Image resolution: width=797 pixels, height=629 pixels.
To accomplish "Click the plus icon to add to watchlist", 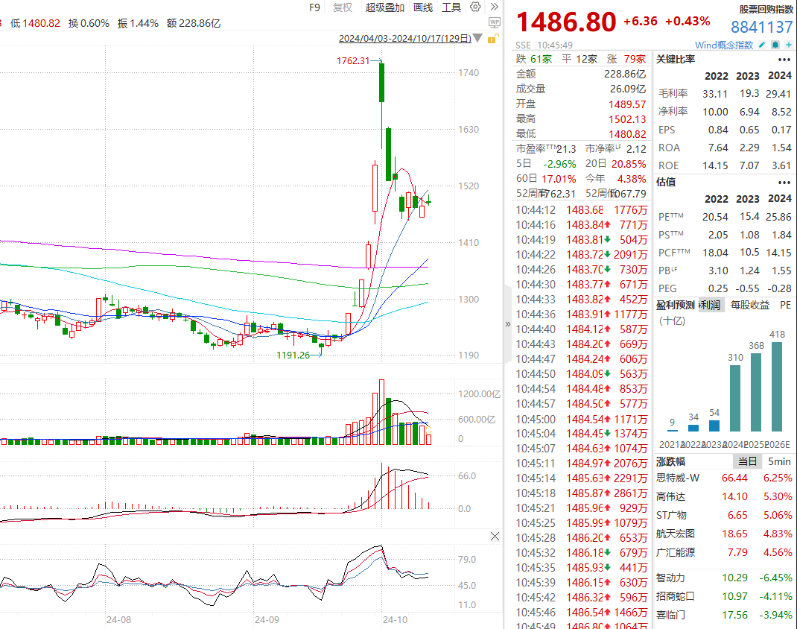I will pos(788,45).
